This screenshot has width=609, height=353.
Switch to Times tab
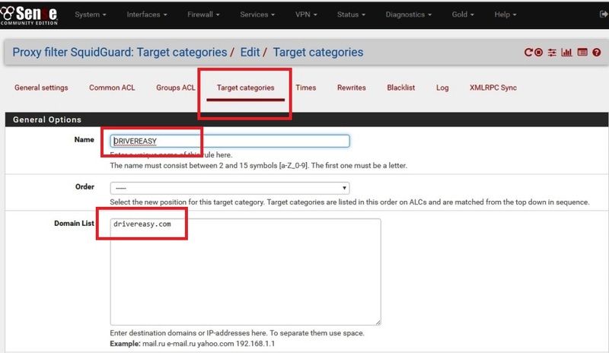tap(306, 87)
